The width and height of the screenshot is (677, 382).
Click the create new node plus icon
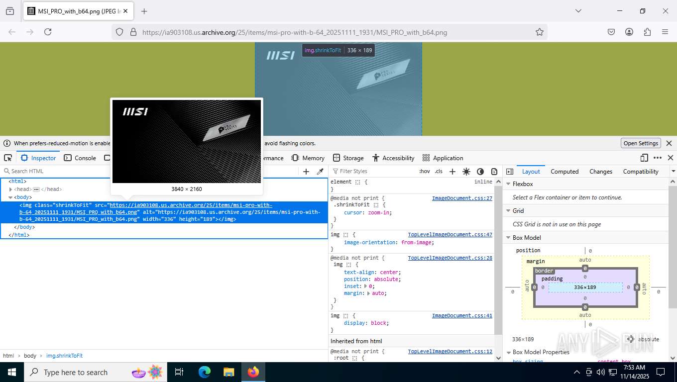[306, 171]
